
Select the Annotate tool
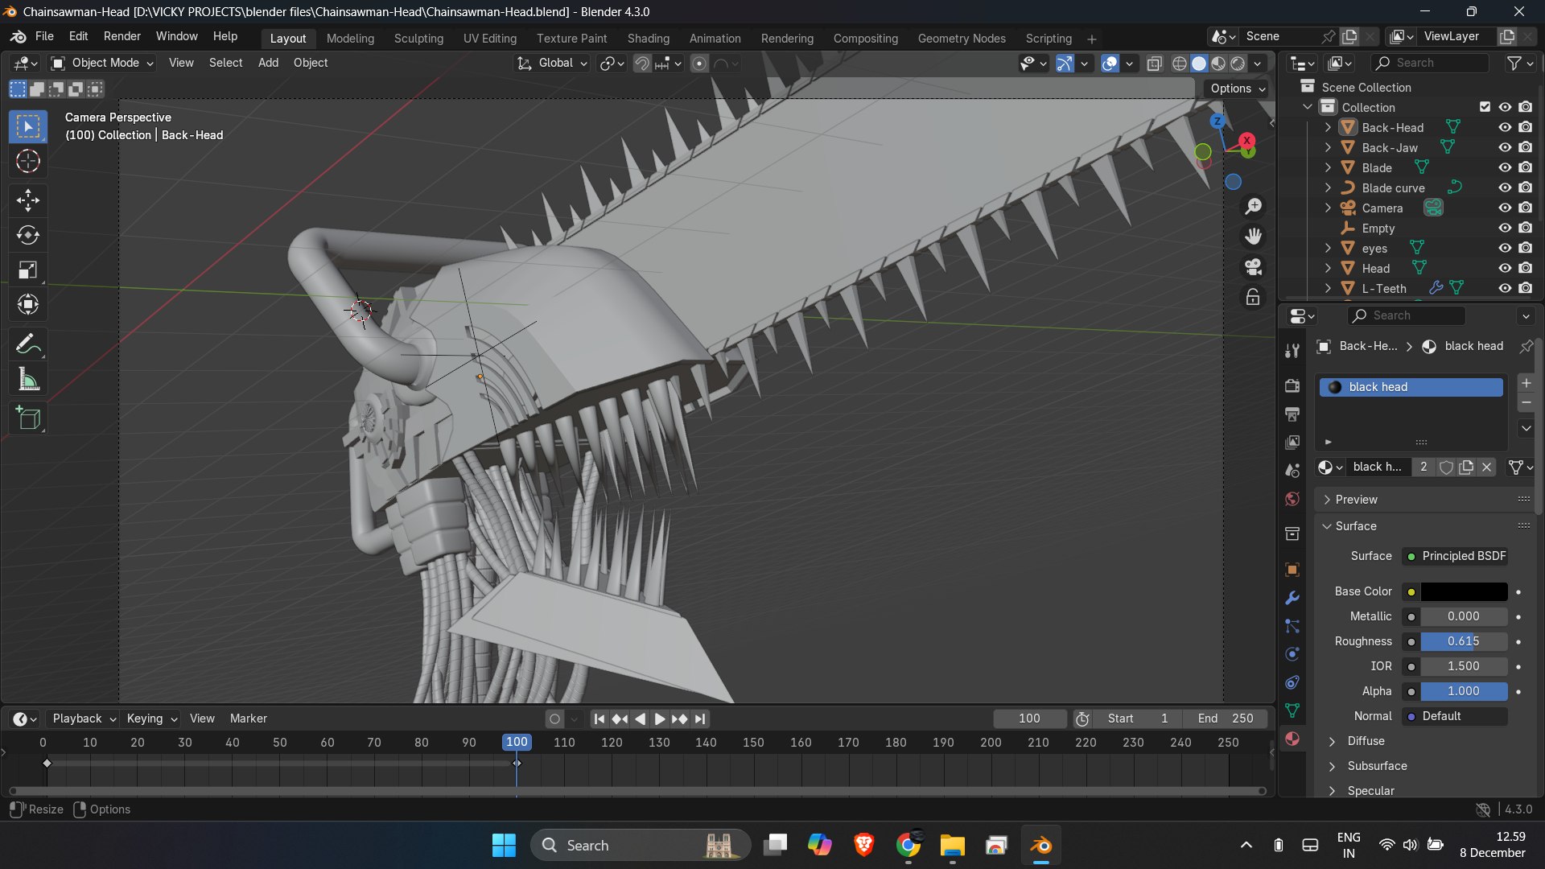(x=28, y=344)
